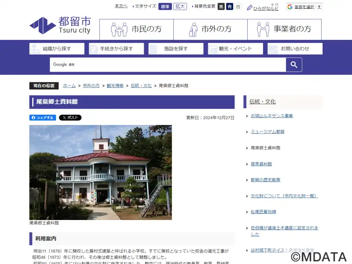Click the 現在の位置 breadcrumb label
The width and height of the screenshot is (352, 264).
pyautogui.click(x=44, y=86)
